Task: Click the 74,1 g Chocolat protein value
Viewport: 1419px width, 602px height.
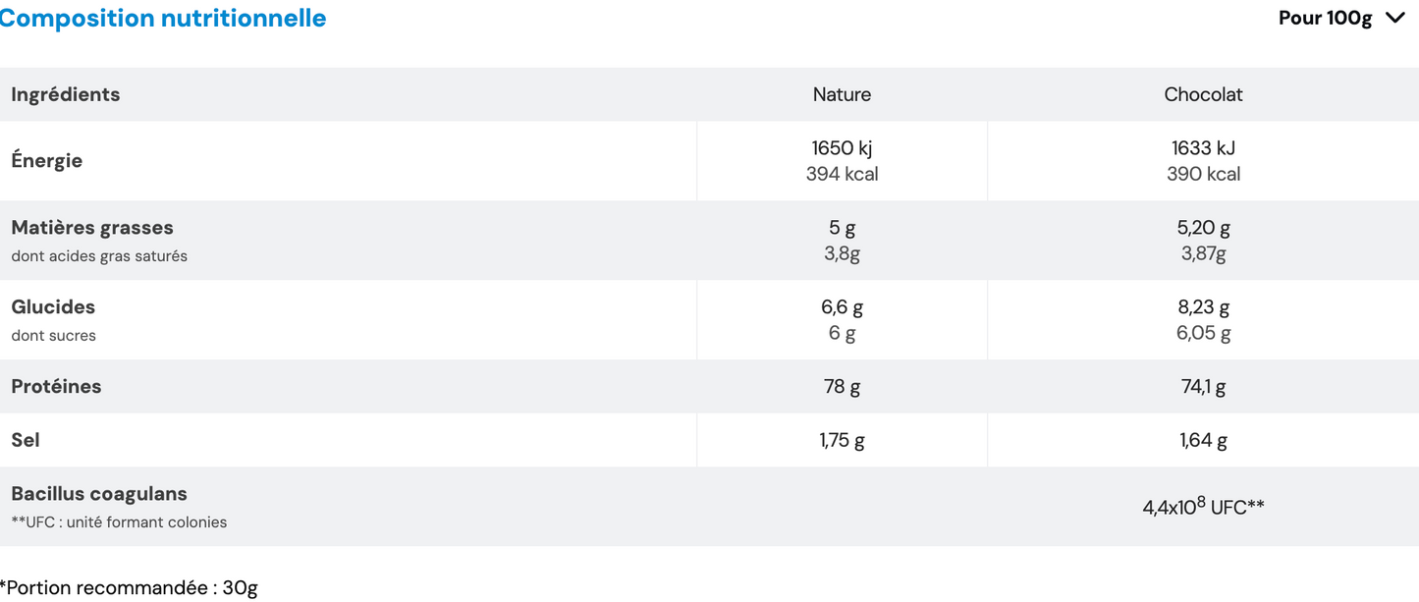Action: click(x=1203, y=386)
